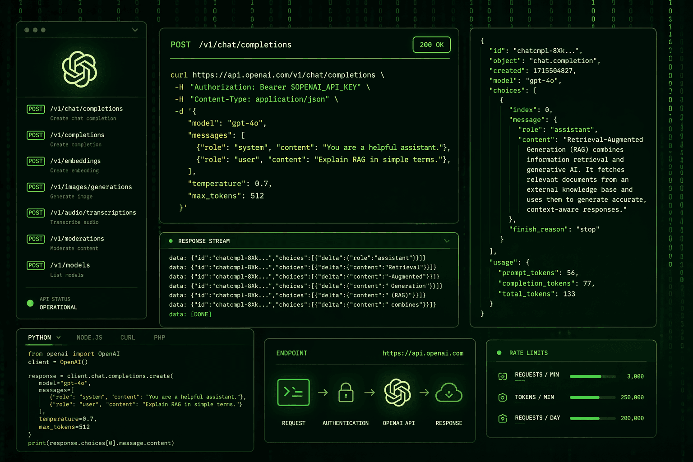The height and width of the screenshot is (462, 693).
Task: Switch to the NODE.JS code tab
Action: (x=89, y=337)
